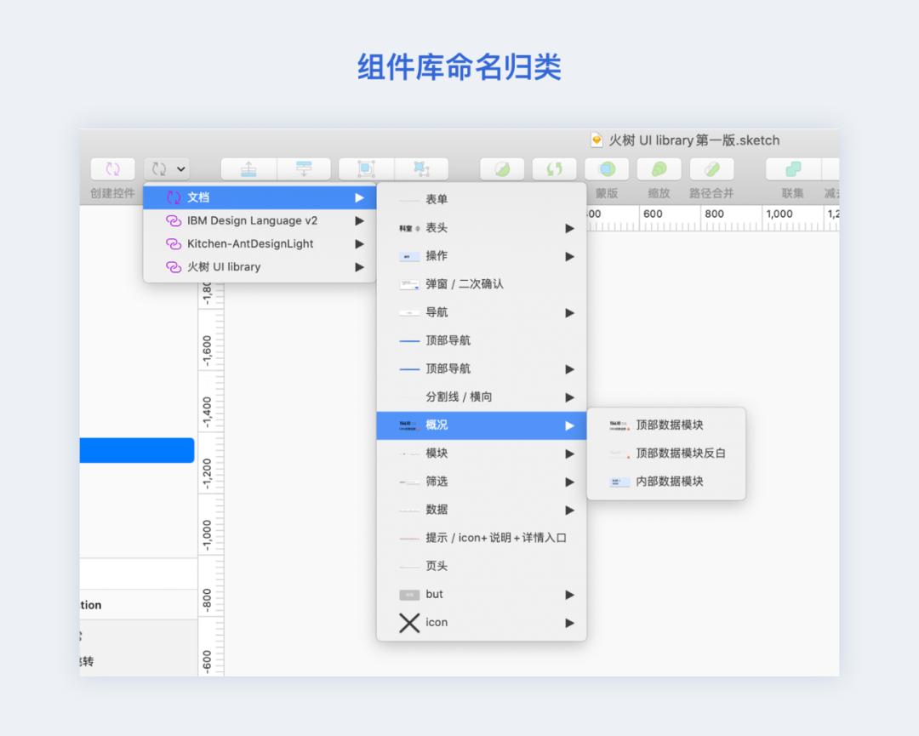Click the Mask (蒙版) toolbar icon
The height and width of the screenshot is (736, 919).
click(x=607, y=169)
